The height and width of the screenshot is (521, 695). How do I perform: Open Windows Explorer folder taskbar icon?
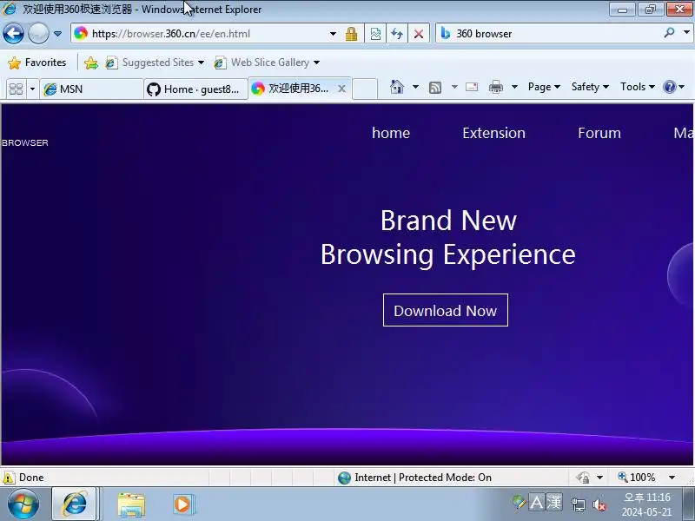131,505
